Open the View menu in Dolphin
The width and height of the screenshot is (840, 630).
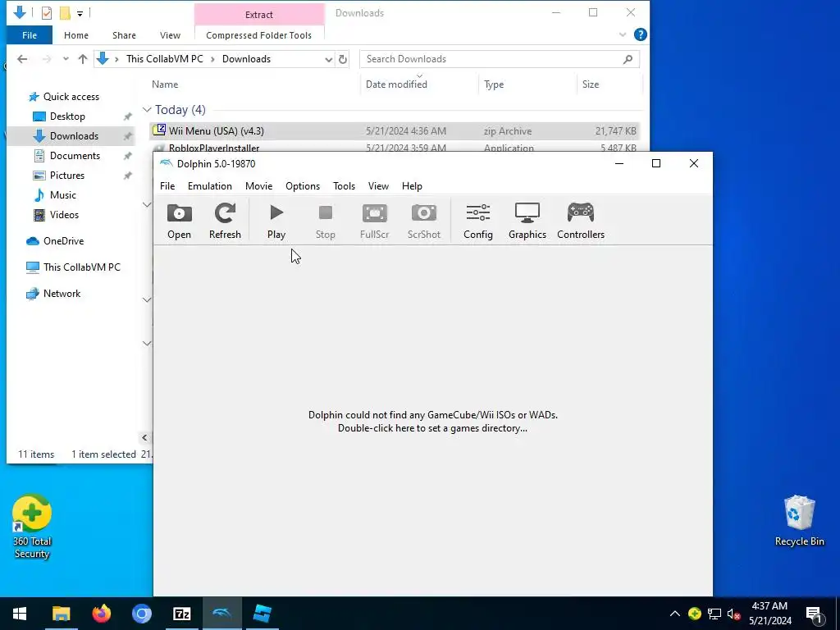click(378, 186)
